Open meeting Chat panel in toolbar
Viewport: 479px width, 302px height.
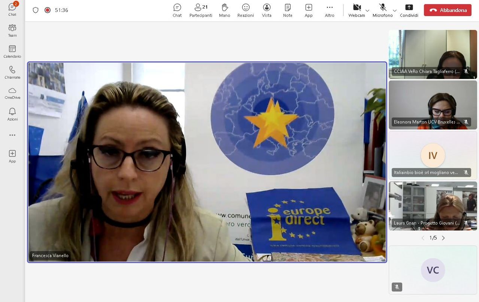pos(177,10)
